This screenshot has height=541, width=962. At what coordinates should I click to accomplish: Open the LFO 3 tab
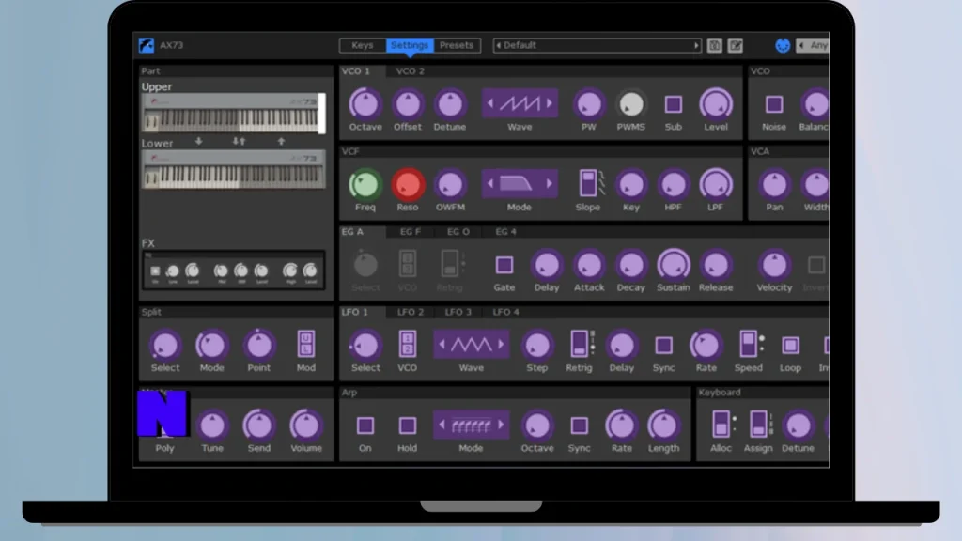coord(458,312)
